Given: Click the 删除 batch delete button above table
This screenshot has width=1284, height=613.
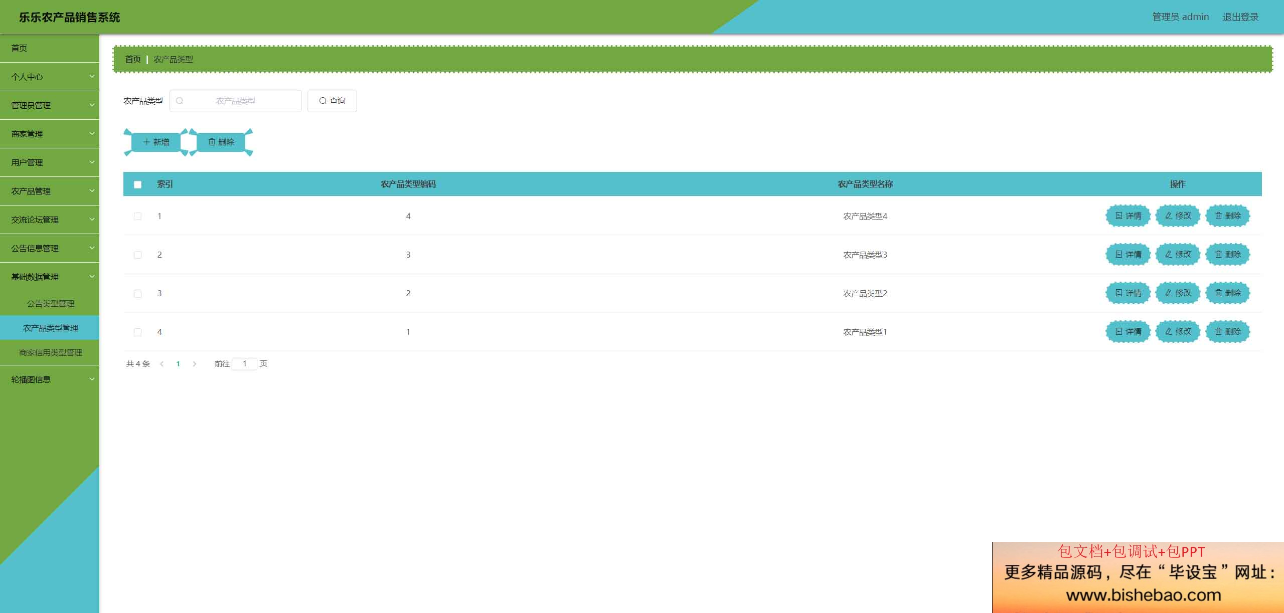Looking at the screenshot, I should (x=221, y=142).
